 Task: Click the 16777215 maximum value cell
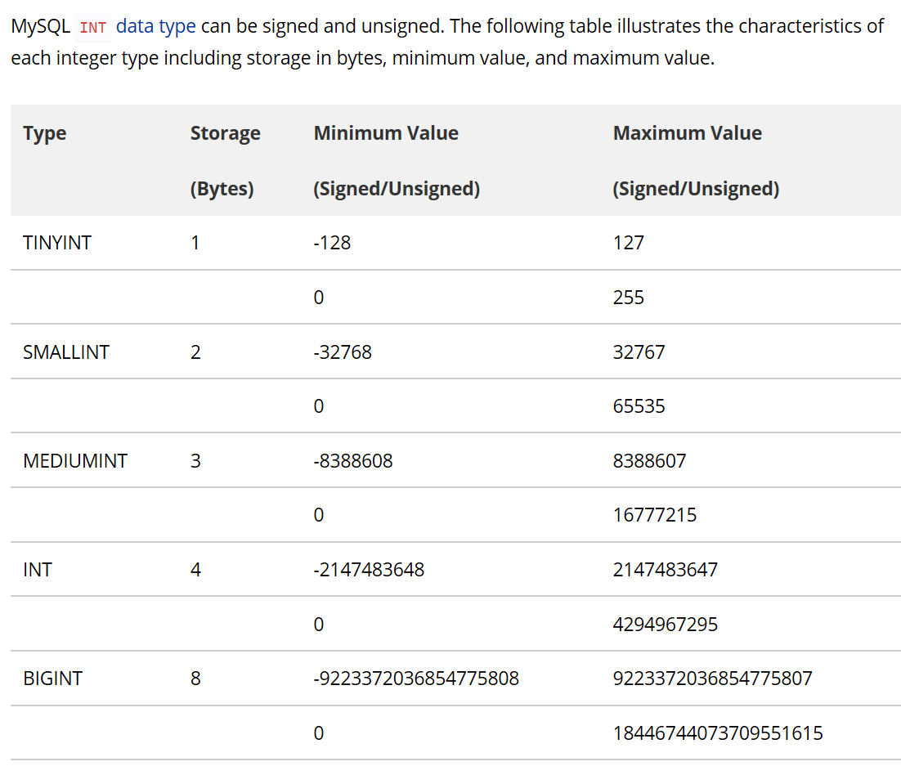pyautogui.click(x=655, y=515)
